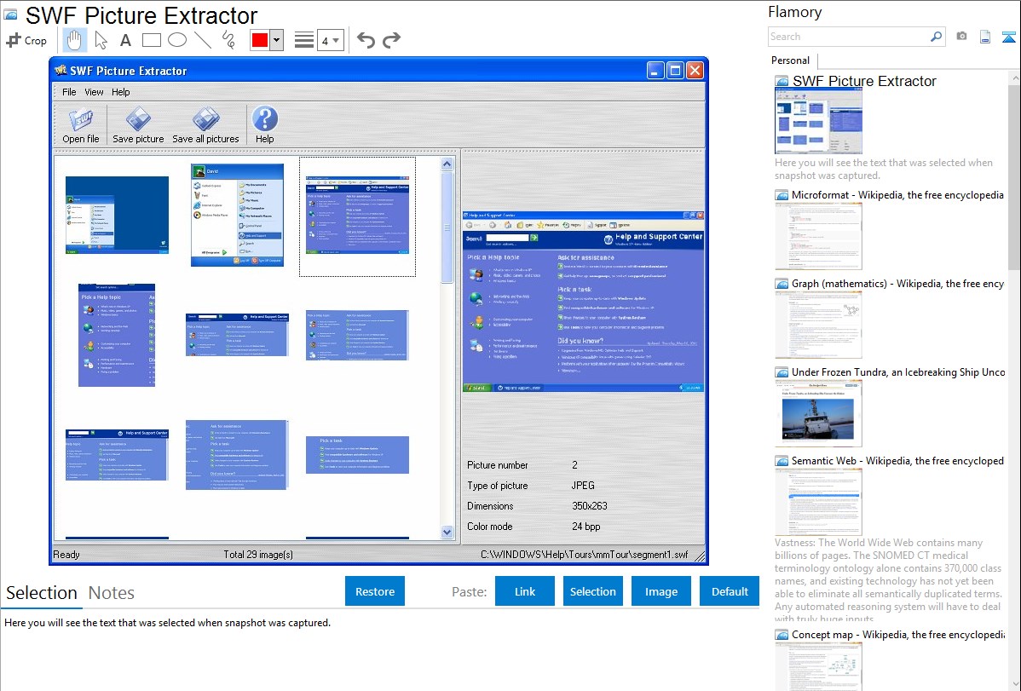The height and width of the screenshot is (691, 1021).
Task: Click the segment1.swf file path in status bar
Action: 584,555
